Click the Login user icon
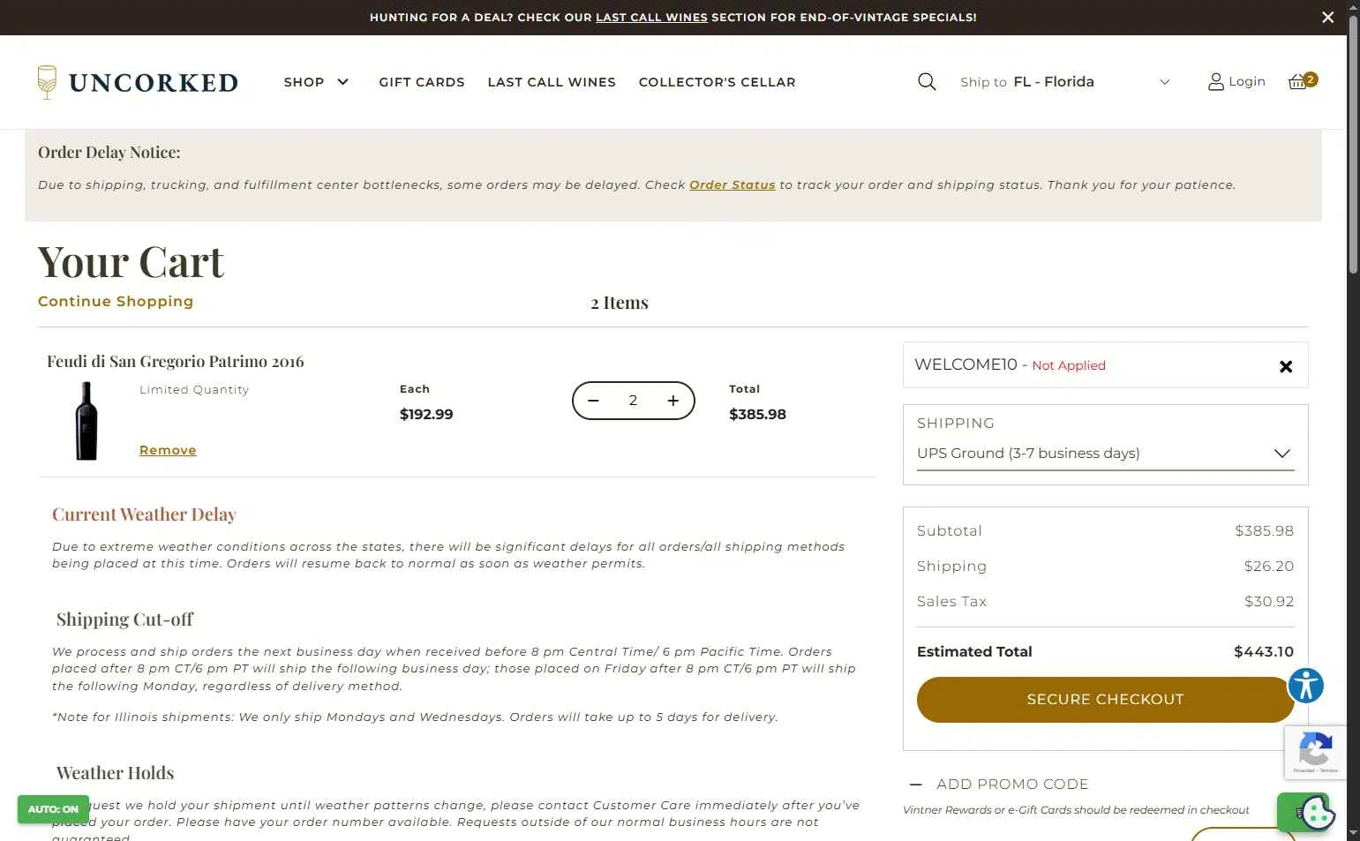This screenshot has width=1360, height=841. pos(1215,82)
